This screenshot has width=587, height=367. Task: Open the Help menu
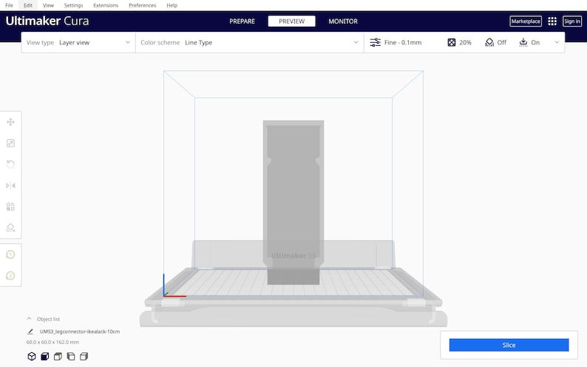(172, 5)
